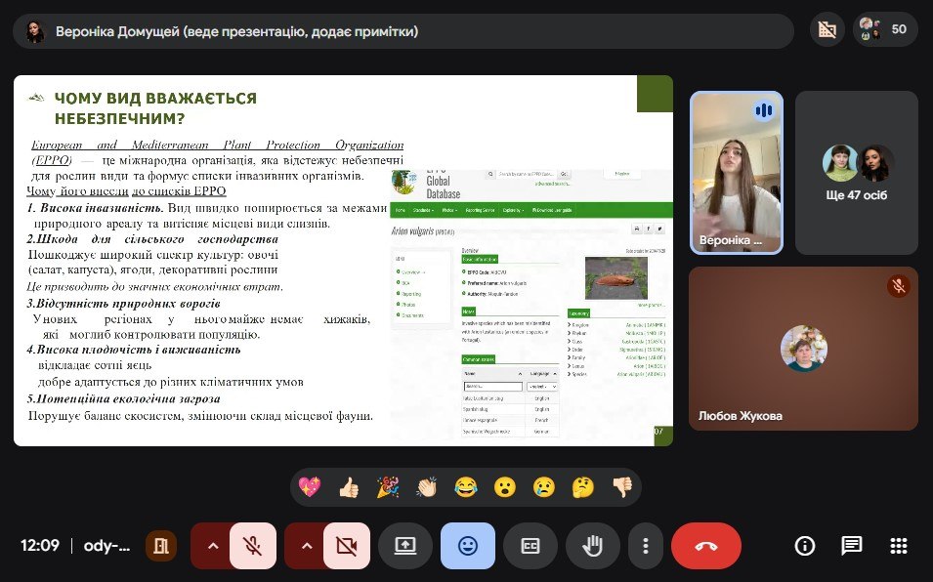
Task: Start sharing your screen
Action: pos(405,546)
